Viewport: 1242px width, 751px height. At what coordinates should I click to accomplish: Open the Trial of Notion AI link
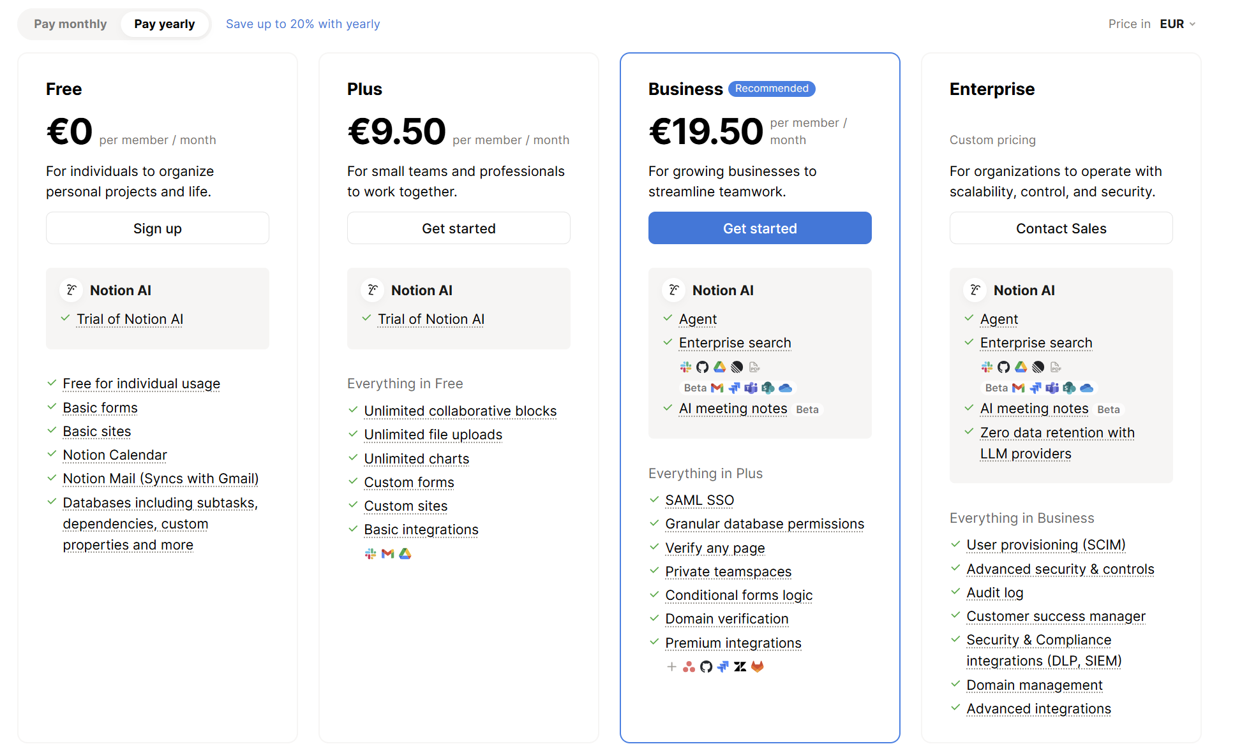[x=130, y=319]
